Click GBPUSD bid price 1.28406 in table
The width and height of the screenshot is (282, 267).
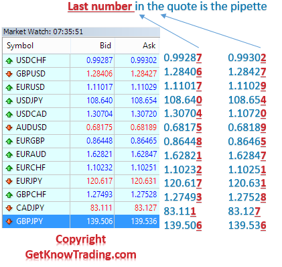[x=99, y=74]
